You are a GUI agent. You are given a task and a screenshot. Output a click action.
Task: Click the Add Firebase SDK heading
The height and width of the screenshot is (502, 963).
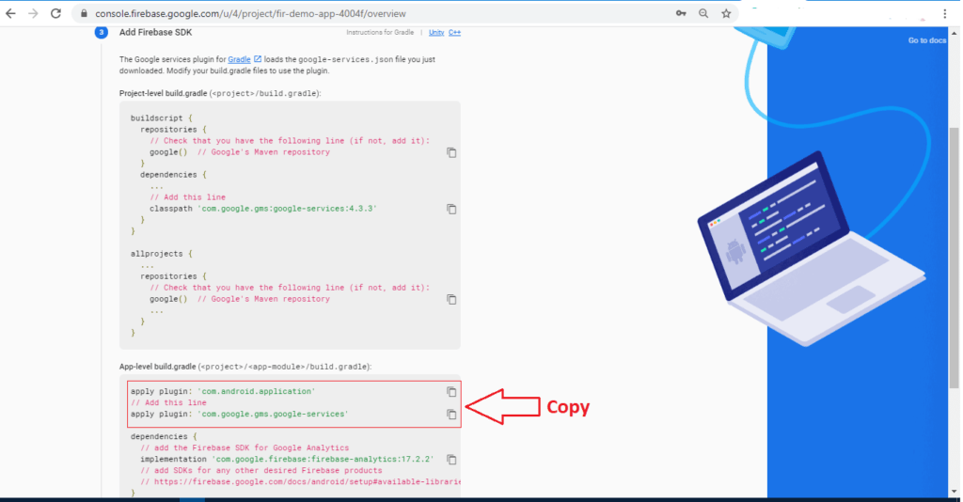tap(155, 33)
